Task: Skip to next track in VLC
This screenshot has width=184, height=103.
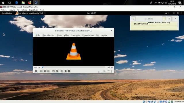Action: pos(48,71)
